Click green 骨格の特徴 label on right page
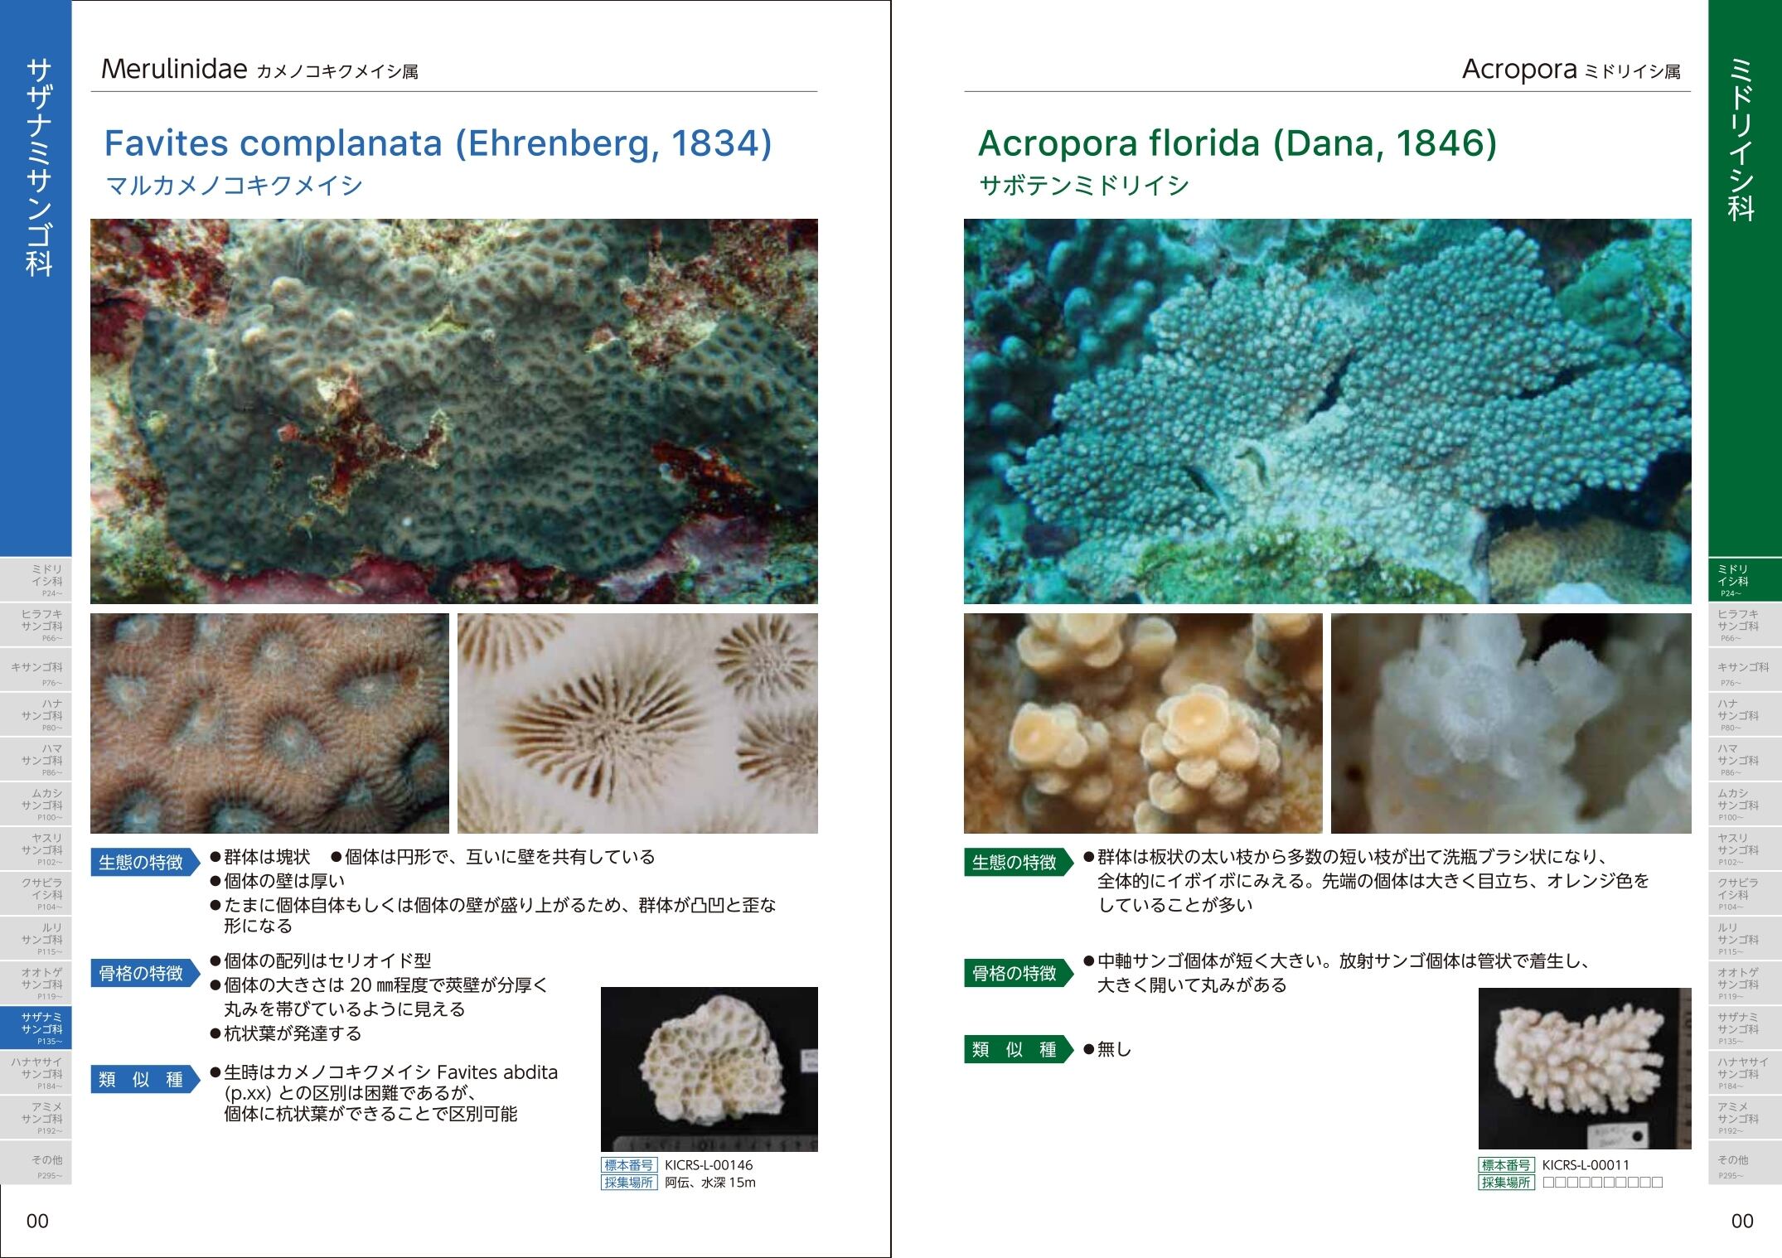This screenshot has height=1258, width=1782. (1015, 973)
